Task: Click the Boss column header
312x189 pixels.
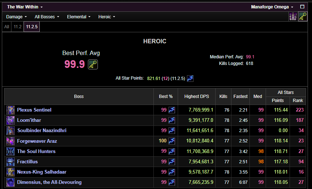Action: click(x=79, y=97)
